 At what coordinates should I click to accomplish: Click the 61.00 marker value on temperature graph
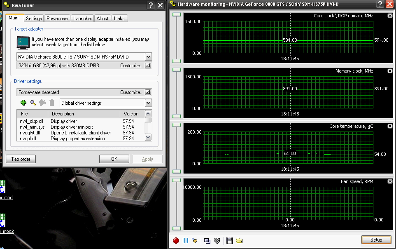click(290, 153)
